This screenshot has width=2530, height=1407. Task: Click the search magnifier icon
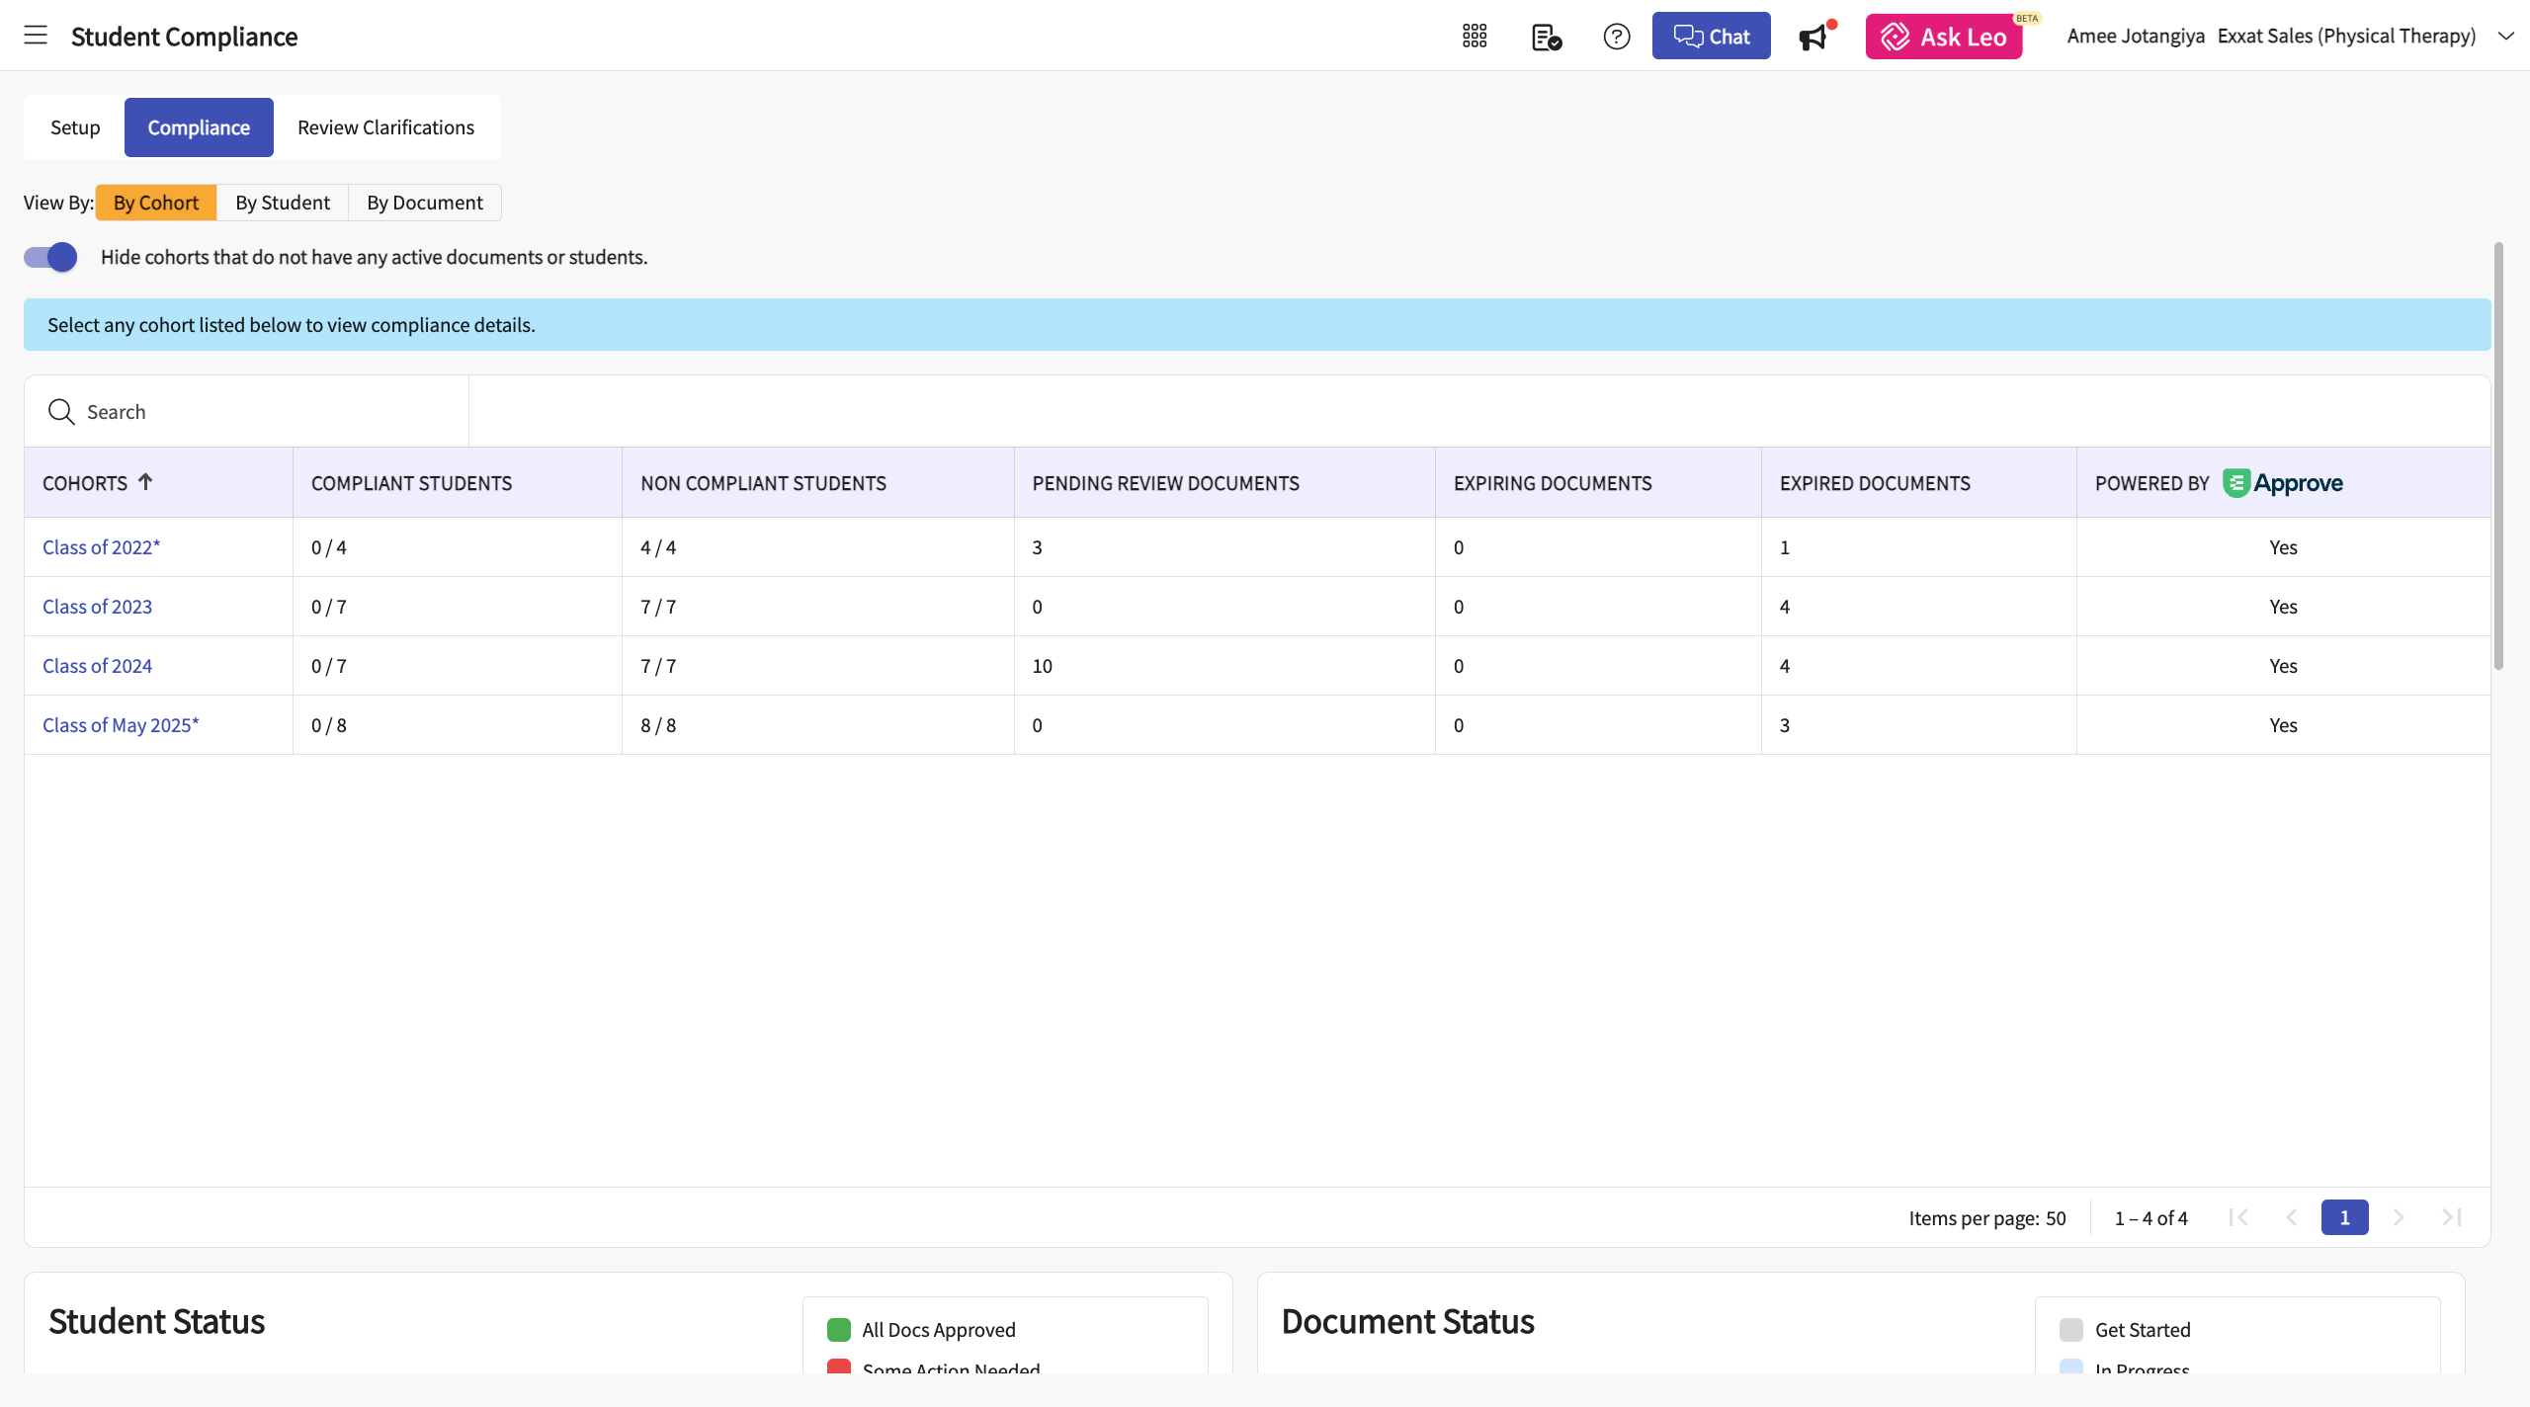pyautogui.click(x=61, y=412)
